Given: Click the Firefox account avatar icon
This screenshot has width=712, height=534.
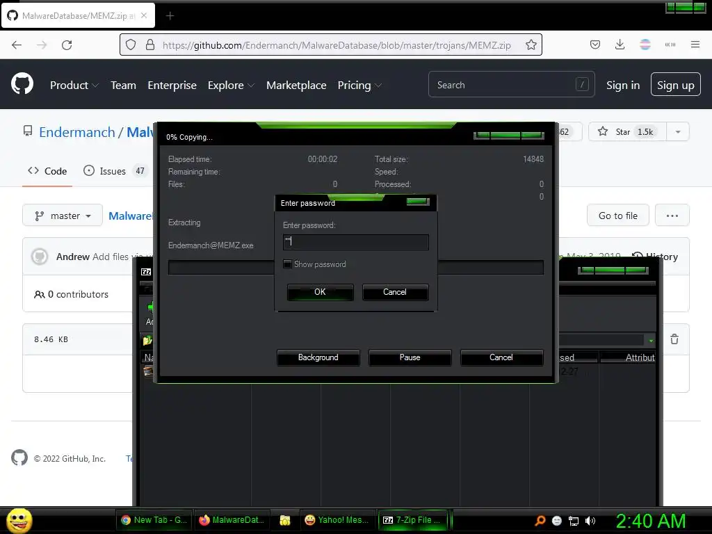Looking at the screenshot, I should pyautogui.click(x=645, y=44).
